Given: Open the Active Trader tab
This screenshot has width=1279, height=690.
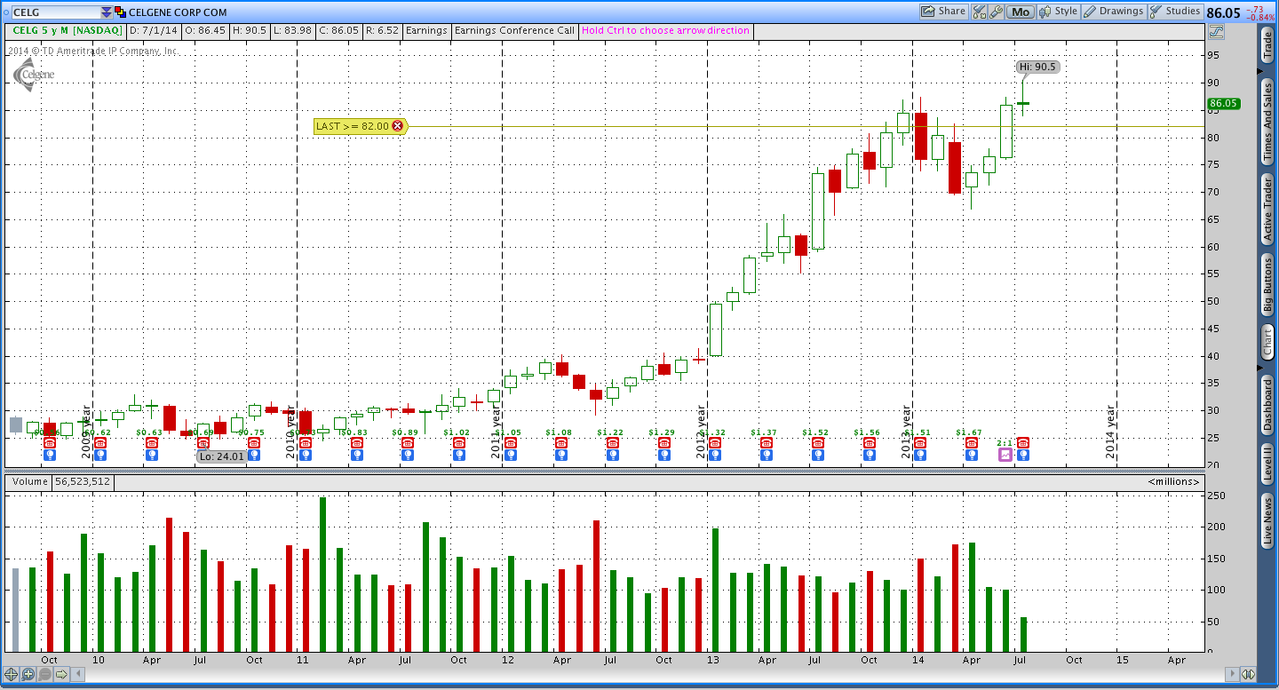Looking at the screenshot, I should pyautogui.click(x=1267, y=209).
